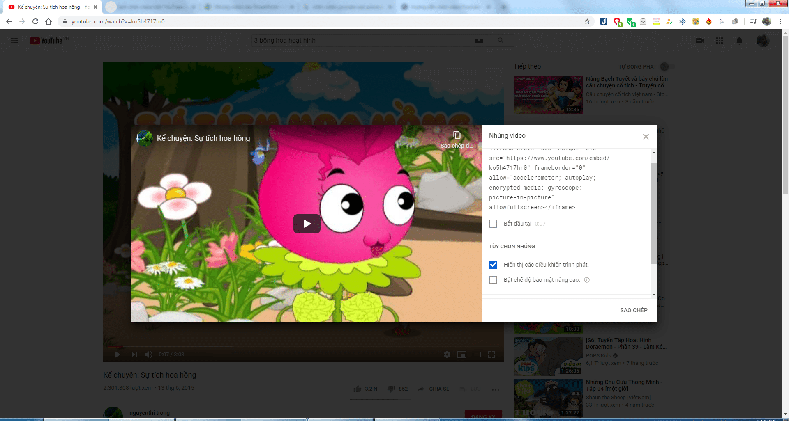
Task: Open the YouTube hamburger guide menu
Action: pos(15,41)
